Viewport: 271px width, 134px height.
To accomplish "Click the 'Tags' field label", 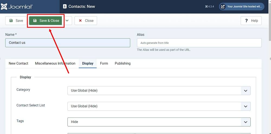I will tap(20, 121).
